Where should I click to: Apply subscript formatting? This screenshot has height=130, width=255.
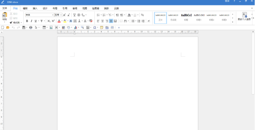coord(49,21)
